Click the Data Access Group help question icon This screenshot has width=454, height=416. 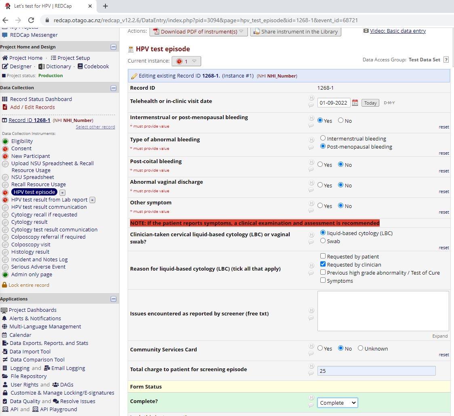(x=446, y=60)
